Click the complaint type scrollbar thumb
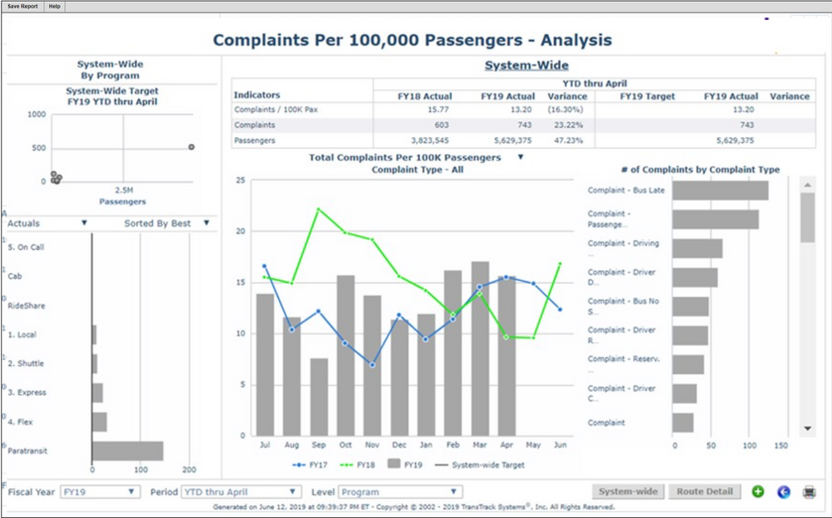Image resolution: width=832 pixels, height=518 pixels. 808,217
